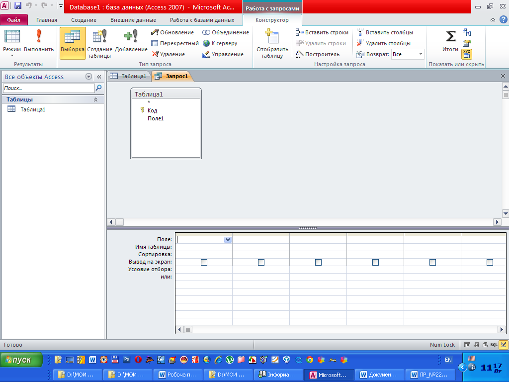Tick Вывод на экран in third column
The width and height of the screenshot is (509, 382).
click(318, 262)
